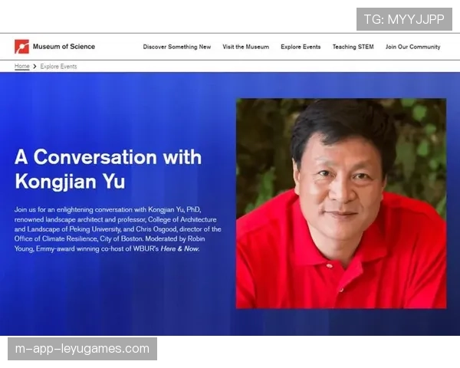Click the "TG: MYYJJPP" overlay label
The width and height of the screenshot is (460, 368).
coord(404,19)
